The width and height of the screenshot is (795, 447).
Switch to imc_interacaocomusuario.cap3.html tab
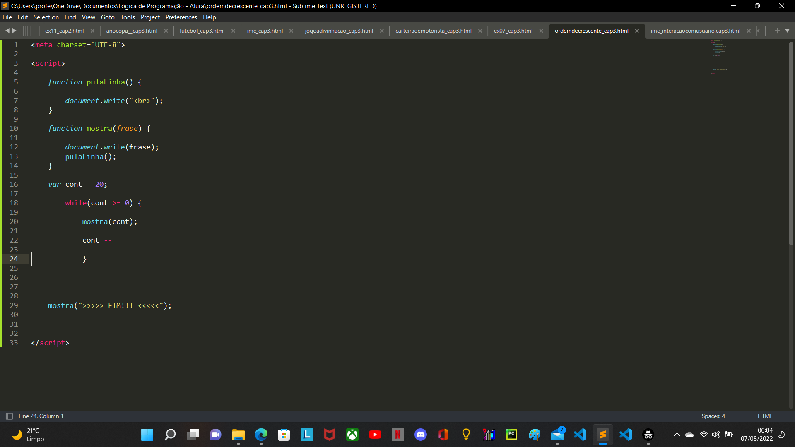[x=695, y=31]
